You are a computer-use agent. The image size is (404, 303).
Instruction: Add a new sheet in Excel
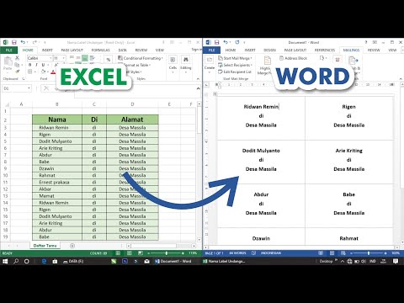72,246
